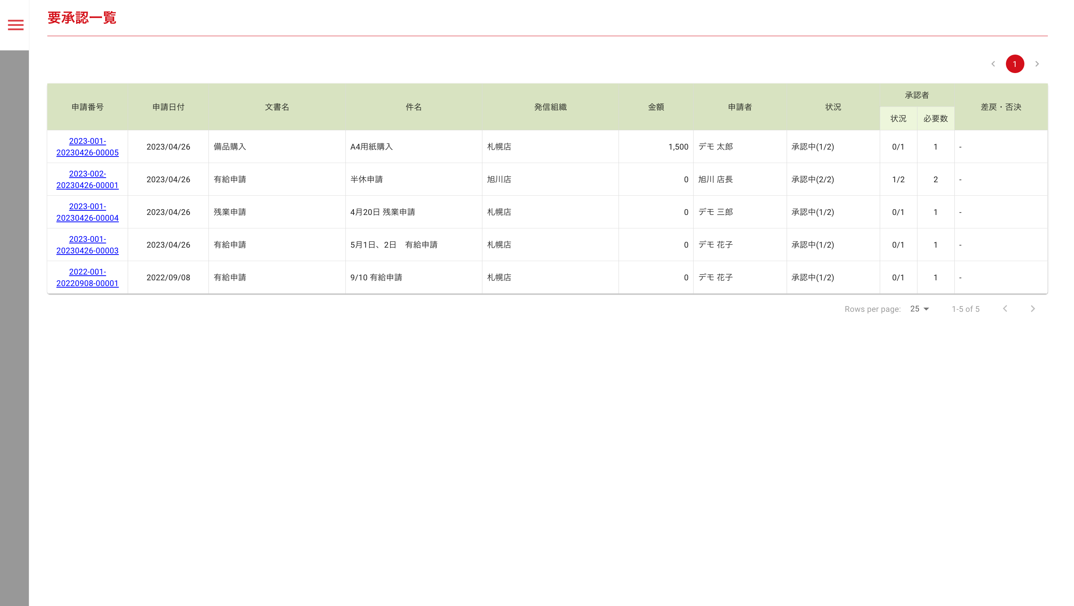The height and width of the screenshot is (606, 1074).
Task: Open application 2022-001-20220908-00001 link
Action: [x=87, y=278]
